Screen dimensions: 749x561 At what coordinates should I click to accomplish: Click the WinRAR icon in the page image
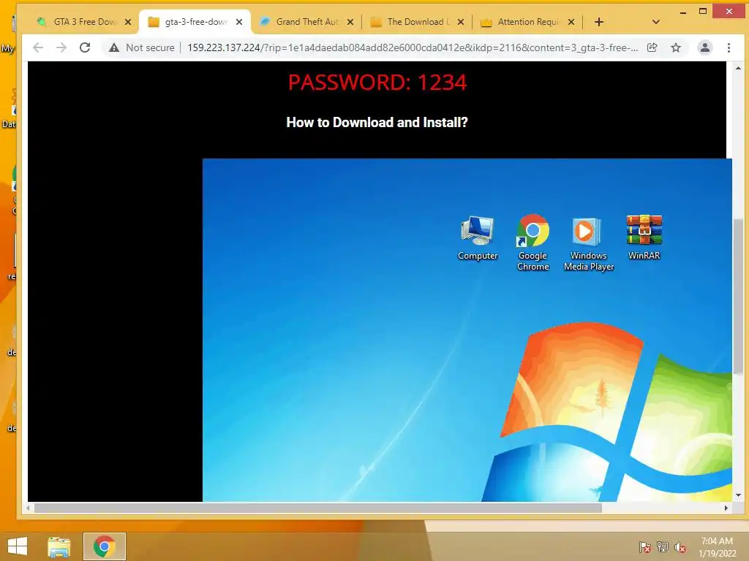coord(644,237)
